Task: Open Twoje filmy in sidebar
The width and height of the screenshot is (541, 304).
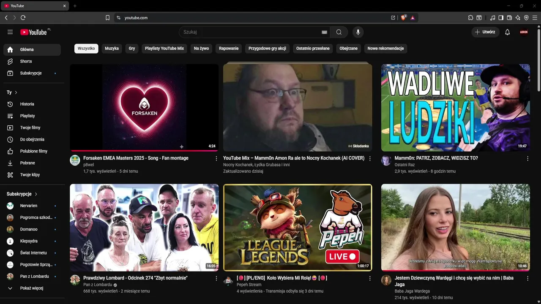Action: click(x=32, y=128)
